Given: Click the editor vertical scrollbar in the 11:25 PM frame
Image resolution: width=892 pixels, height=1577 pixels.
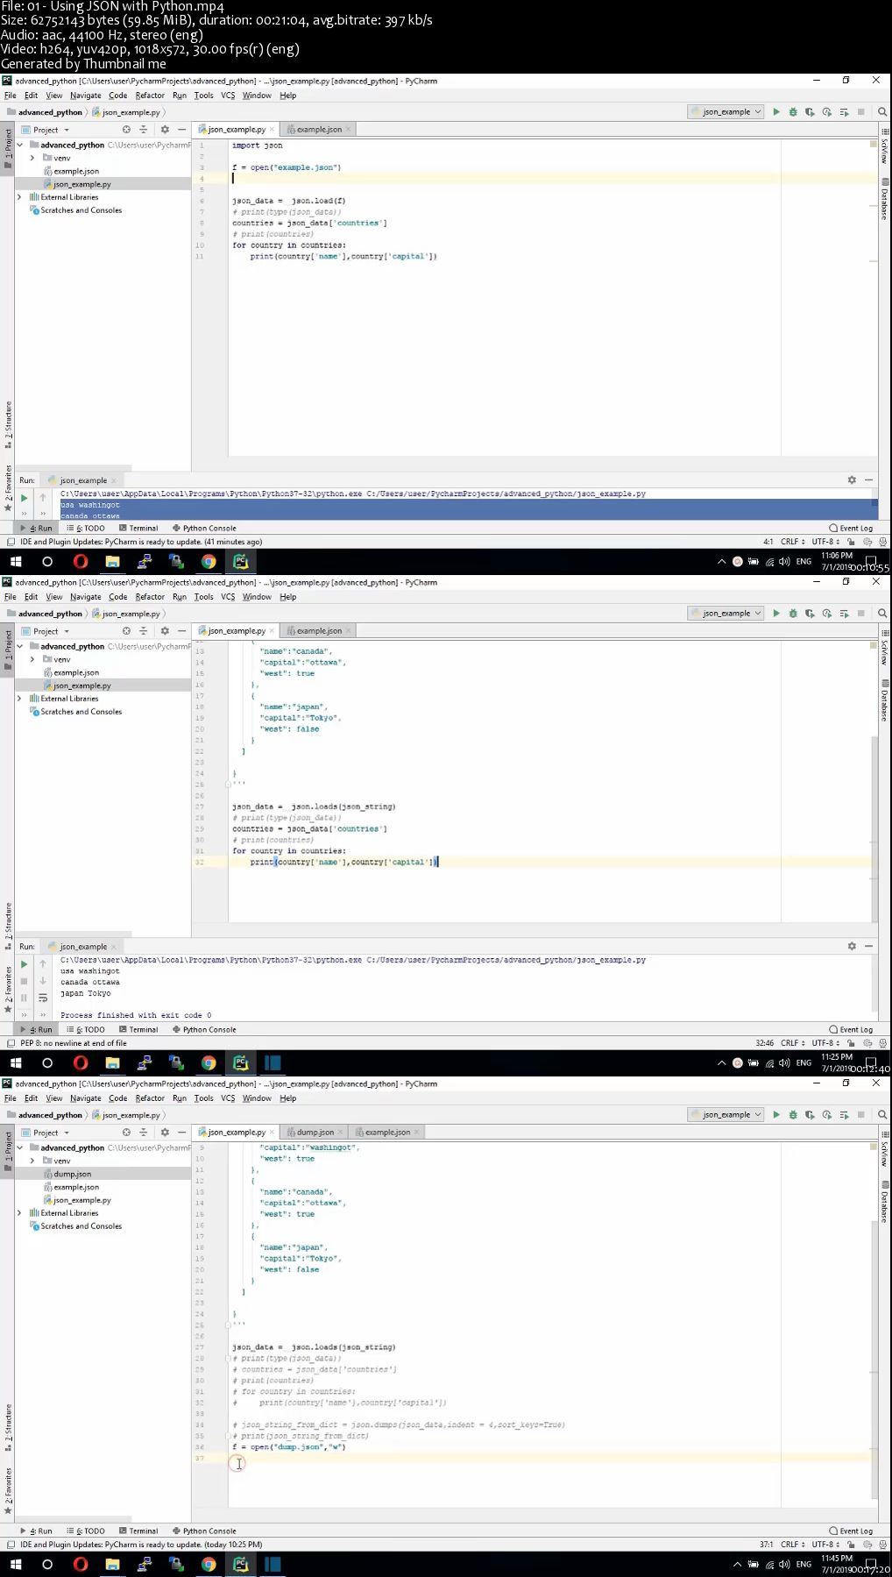Looking at the screenshot, I should coord(874,828).
